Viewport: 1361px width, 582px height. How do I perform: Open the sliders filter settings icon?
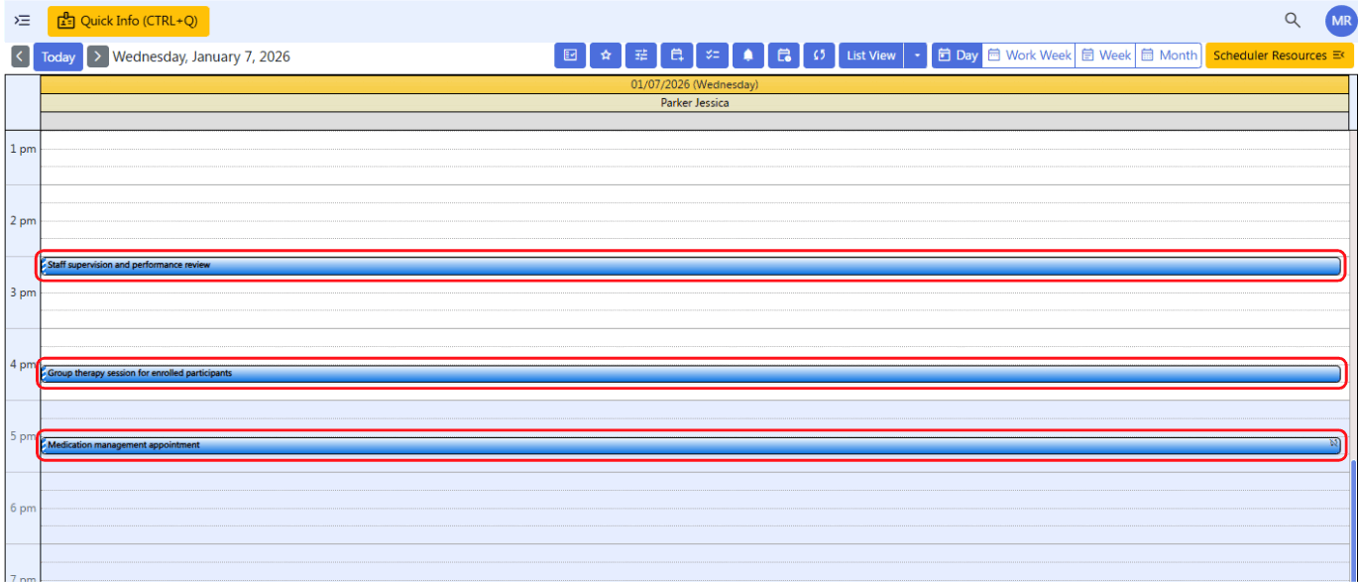click(641, 56)
